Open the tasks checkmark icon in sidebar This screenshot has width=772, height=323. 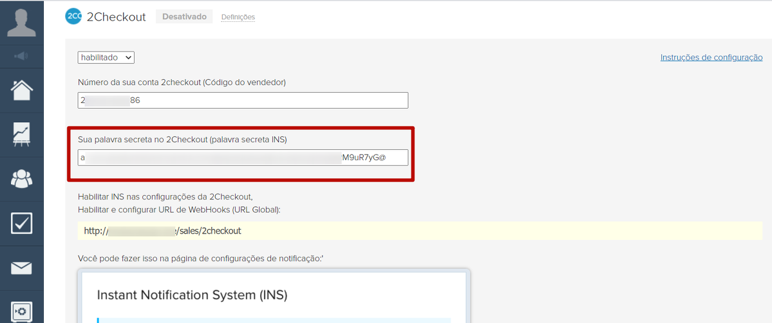[x=21, y=223]
